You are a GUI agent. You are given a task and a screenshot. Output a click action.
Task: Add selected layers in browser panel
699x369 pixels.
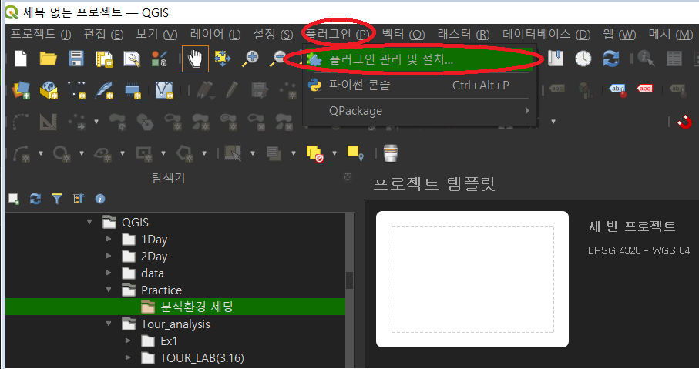click(14, 199)
